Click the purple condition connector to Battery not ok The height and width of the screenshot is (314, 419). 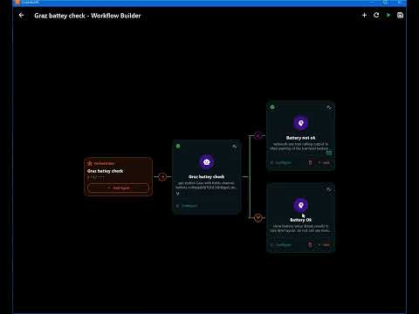tap(258, 135)
